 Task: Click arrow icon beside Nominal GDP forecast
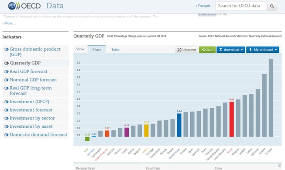point(6,80)
